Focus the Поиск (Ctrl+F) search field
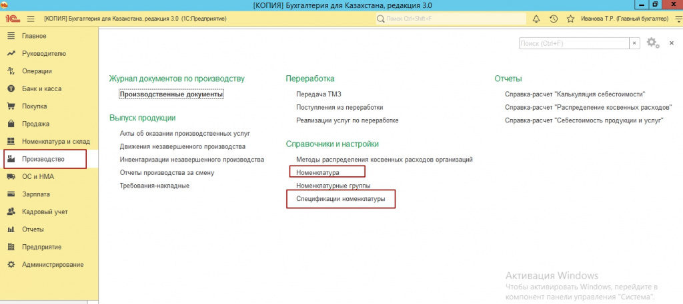The height and width of the screenshot is (304, 683). [x=574, y=43]
